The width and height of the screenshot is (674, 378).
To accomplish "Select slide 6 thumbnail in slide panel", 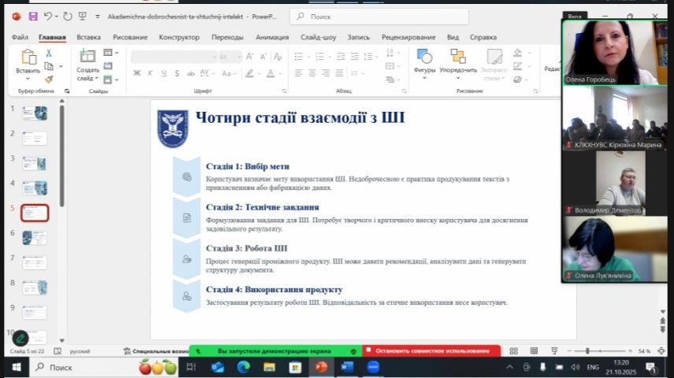I will click(35, 237).
